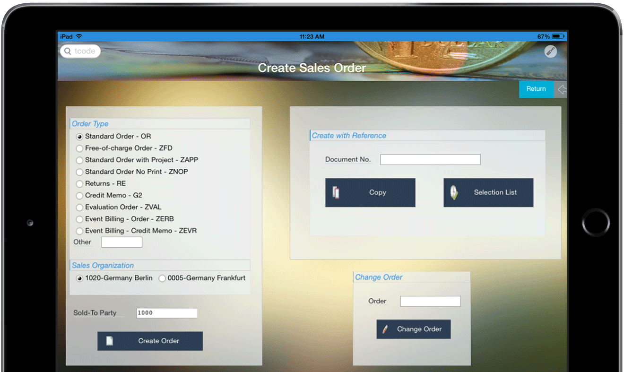
Task: Tap the battery icon in status bar
Action: click(x=558, y=36)
